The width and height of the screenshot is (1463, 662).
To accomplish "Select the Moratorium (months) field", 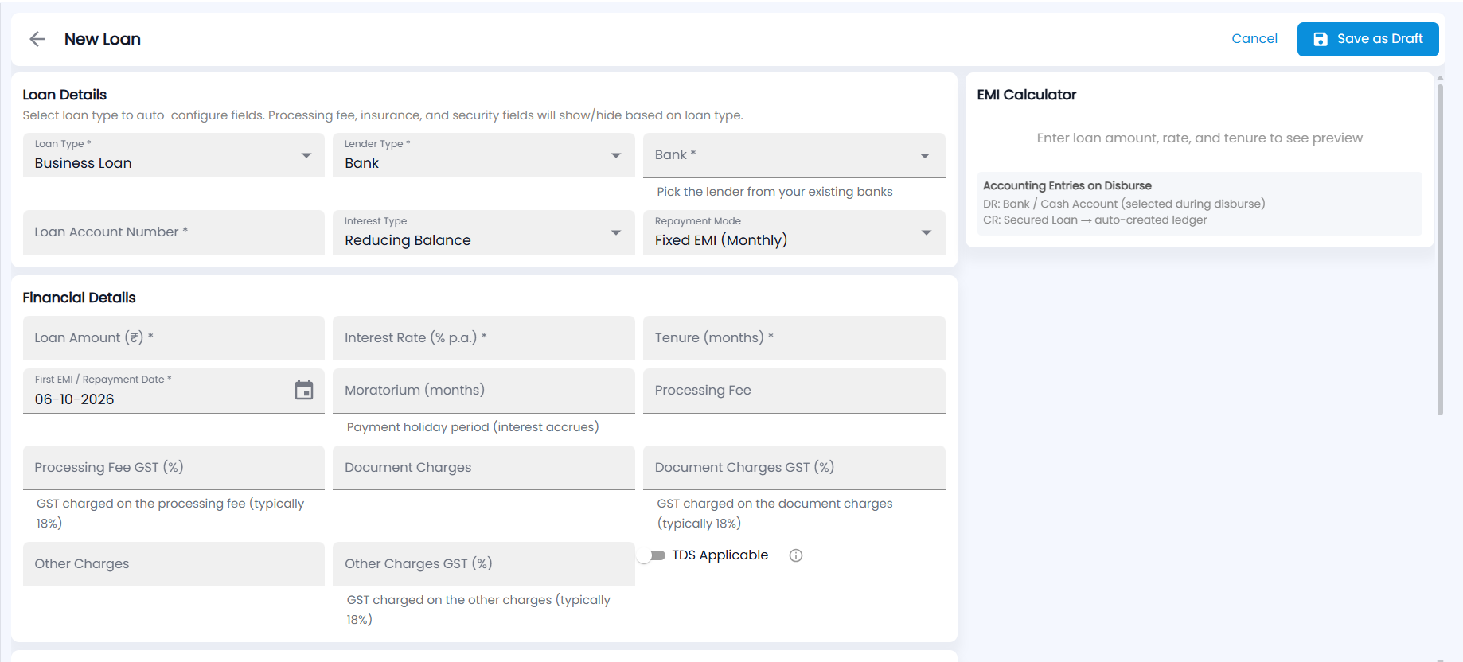I will (484, 391).
